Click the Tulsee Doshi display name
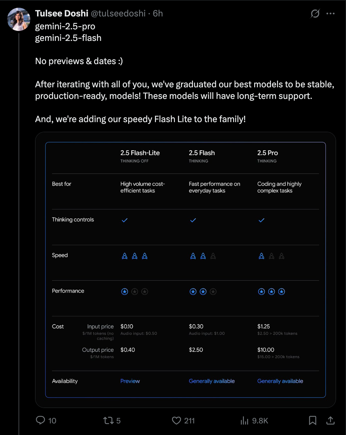Image resolution: width=346 pixels, height=435 pixels. tap(62, 14)
